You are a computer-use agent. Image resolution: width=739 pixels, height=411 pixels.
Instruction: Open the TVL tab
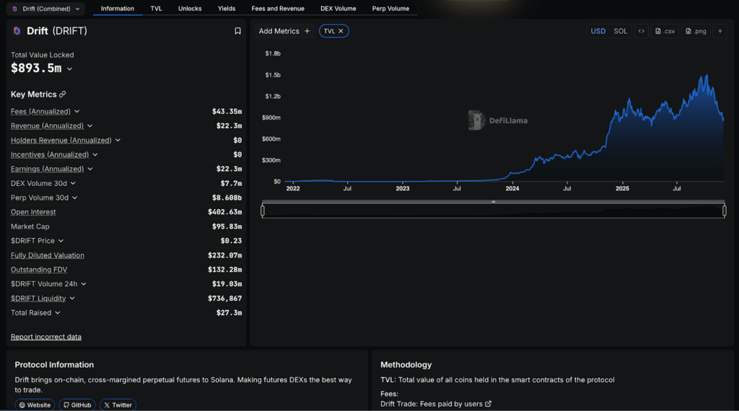156,9
